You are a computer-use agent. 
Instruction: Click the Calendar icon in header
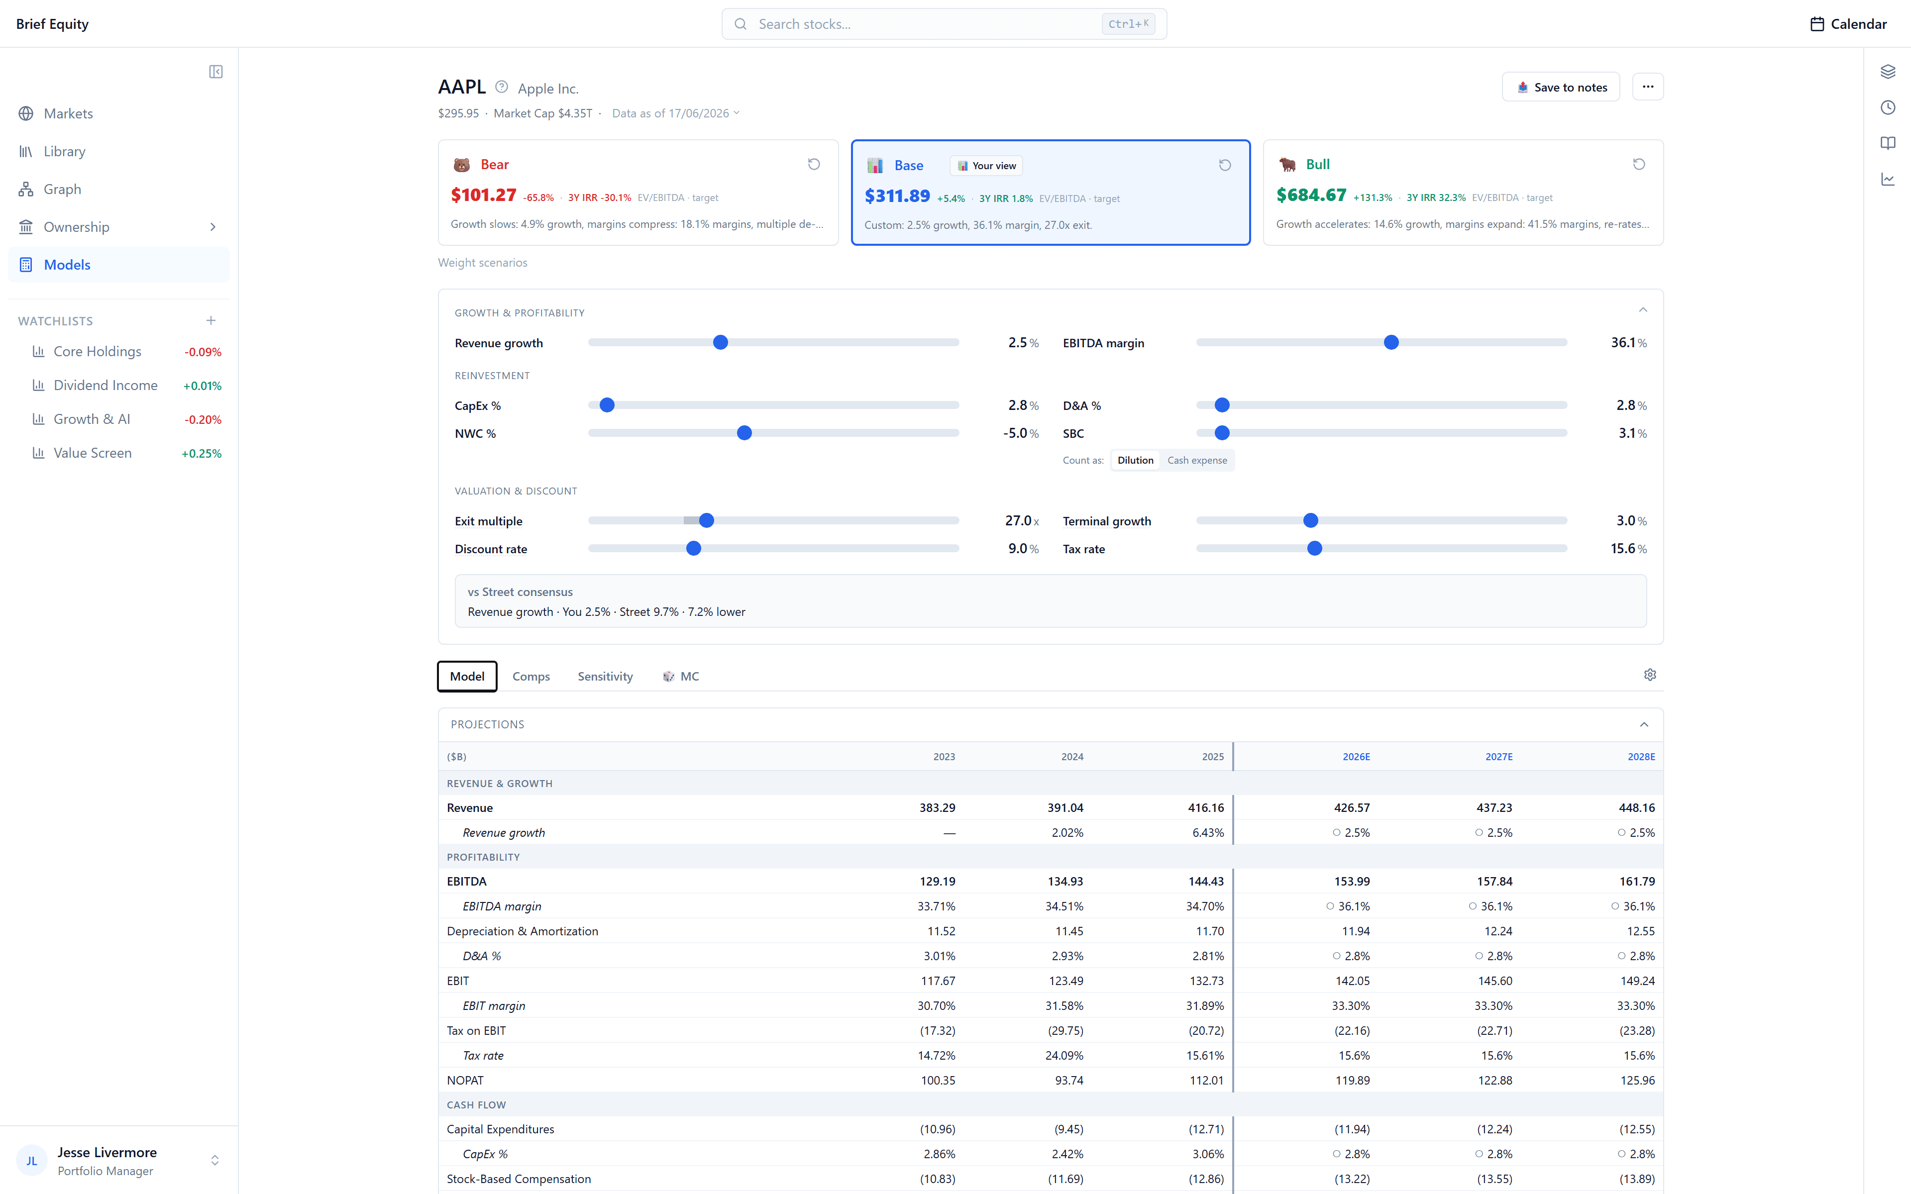tap(1817, 24)
